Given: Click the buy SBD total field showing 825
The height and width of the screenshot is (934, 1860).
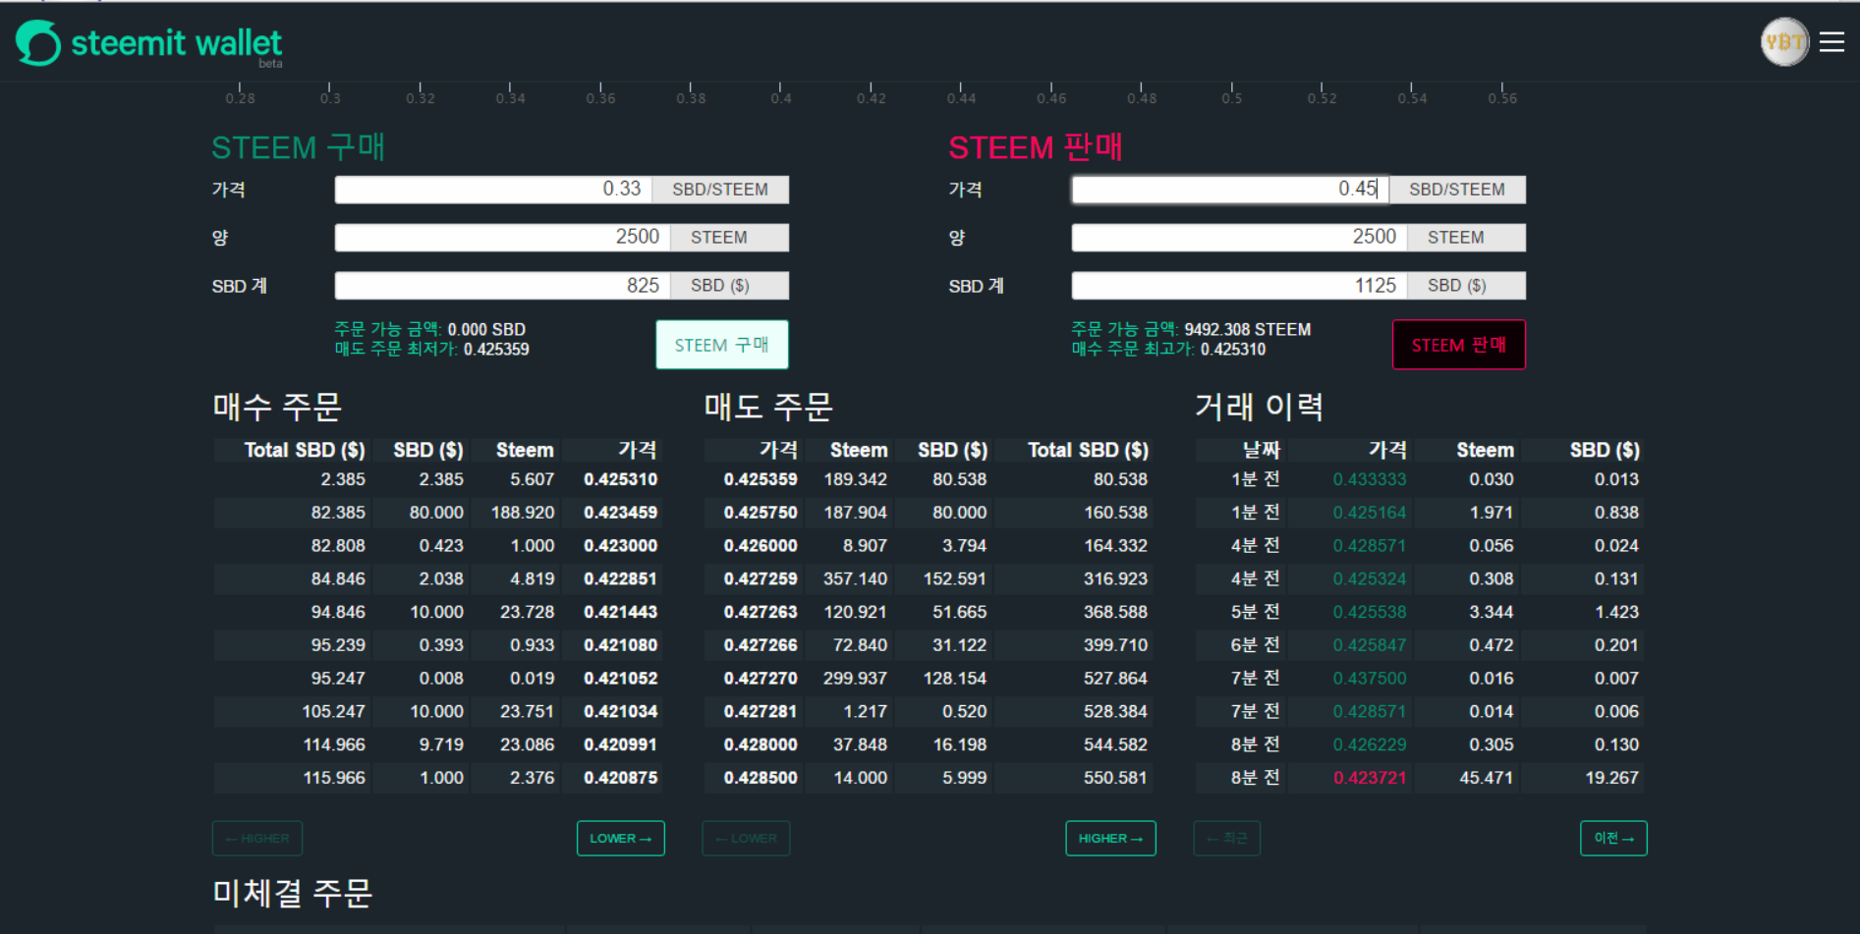Looking at the screenshot, I should tap(503, 286).
